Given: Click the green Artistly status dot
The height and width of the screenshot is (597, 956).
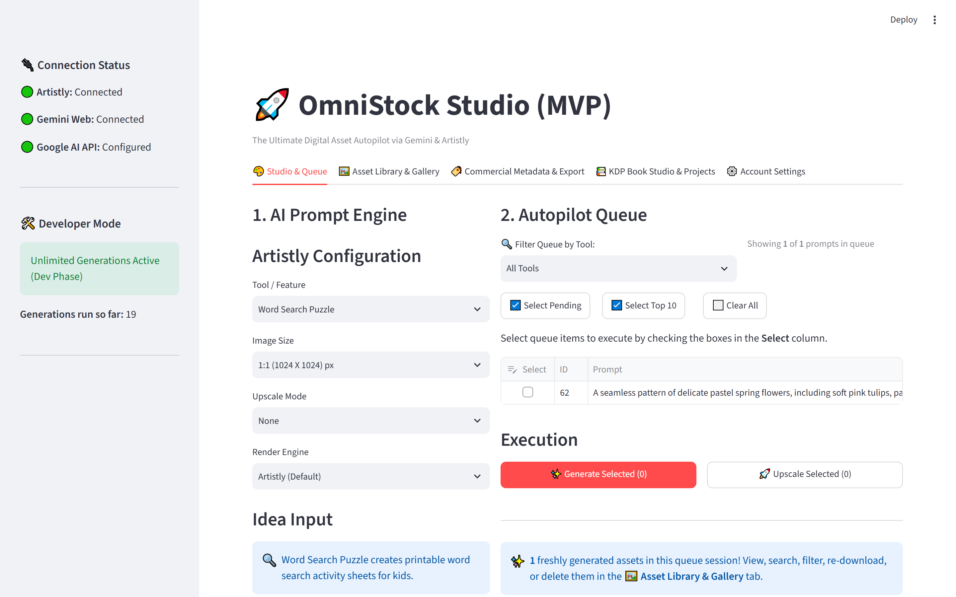Looking at the screenshot, I should point(27,92).
